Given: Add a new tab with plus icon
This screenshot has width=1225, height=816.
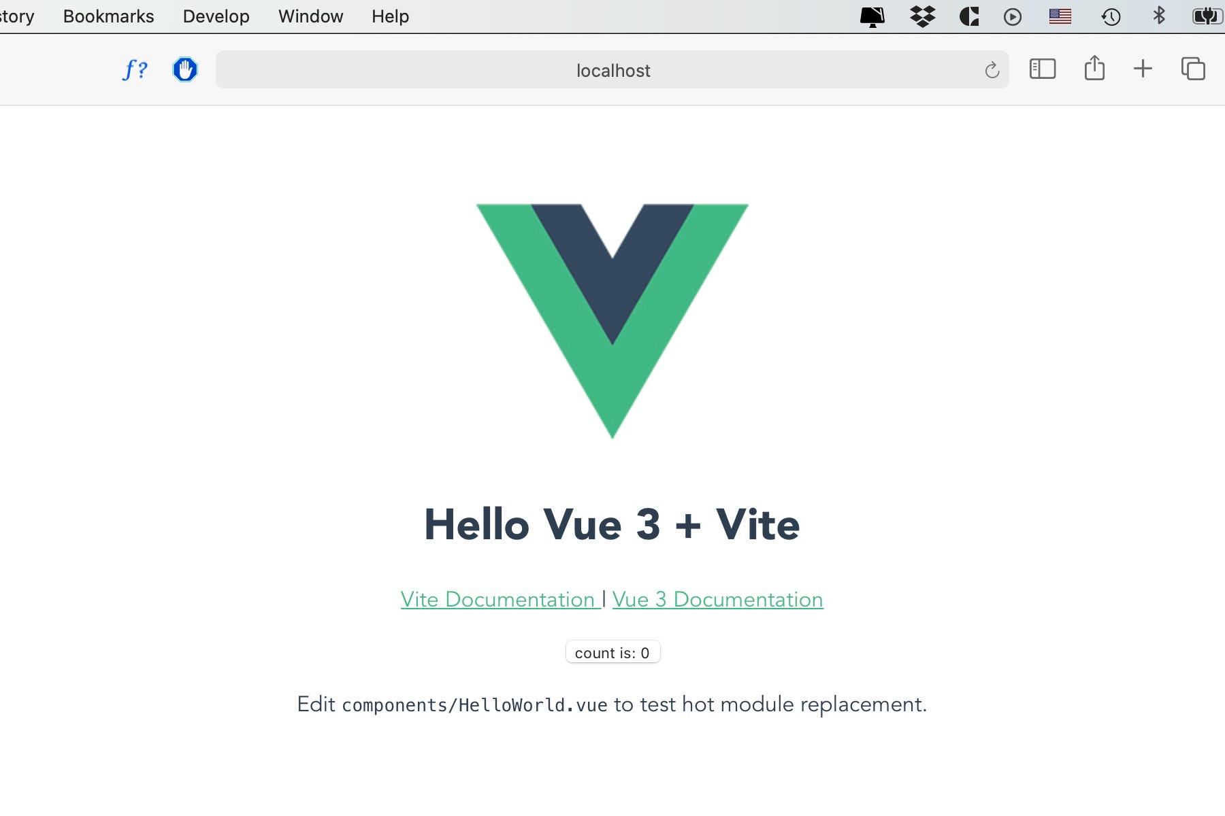Looking at the screenshot, I should coord(1143,69).
